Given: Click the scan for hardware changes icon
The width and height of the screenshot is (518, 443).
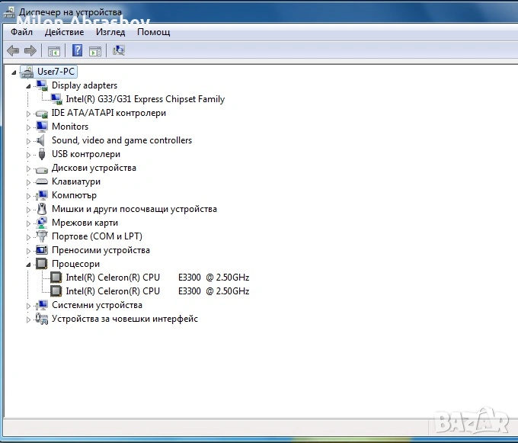Looking at the screenshot, I should coord(118,51).
